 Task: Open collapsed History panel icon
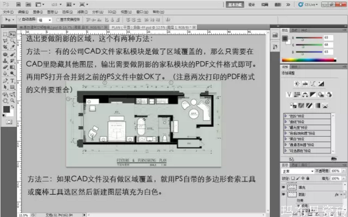point(275,47)
